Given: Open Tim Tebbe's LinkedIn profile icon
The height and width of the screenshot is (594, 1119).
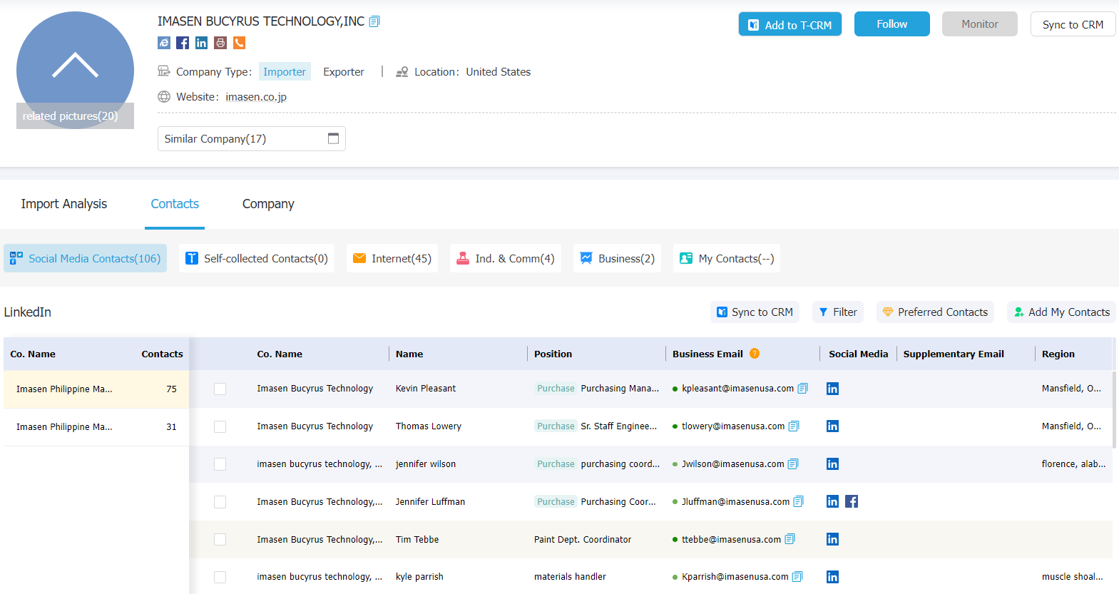Looking at the screenshot, I should [x=832, y=539].
